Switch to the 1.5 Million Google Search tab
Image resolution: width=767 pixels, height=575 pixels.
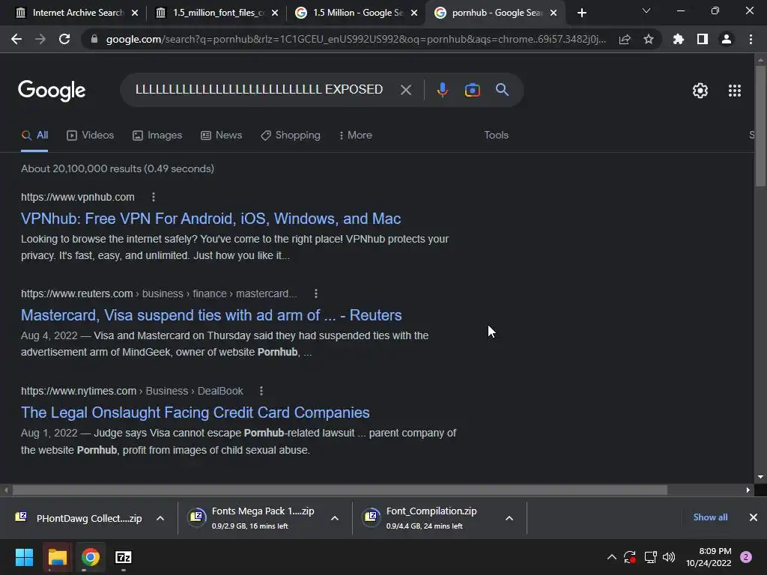pos(357,13)
